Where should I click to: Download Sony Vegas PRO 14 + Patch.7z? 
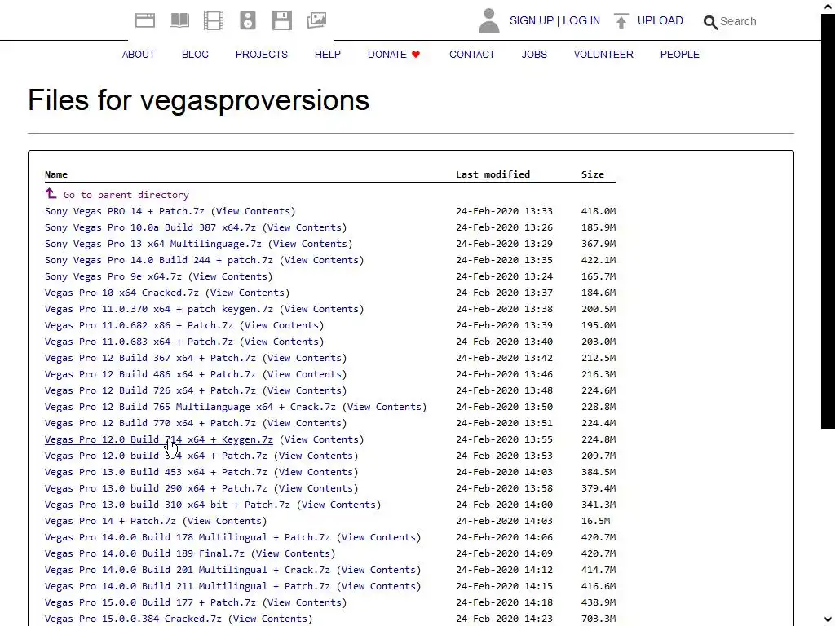coord(125,211)
